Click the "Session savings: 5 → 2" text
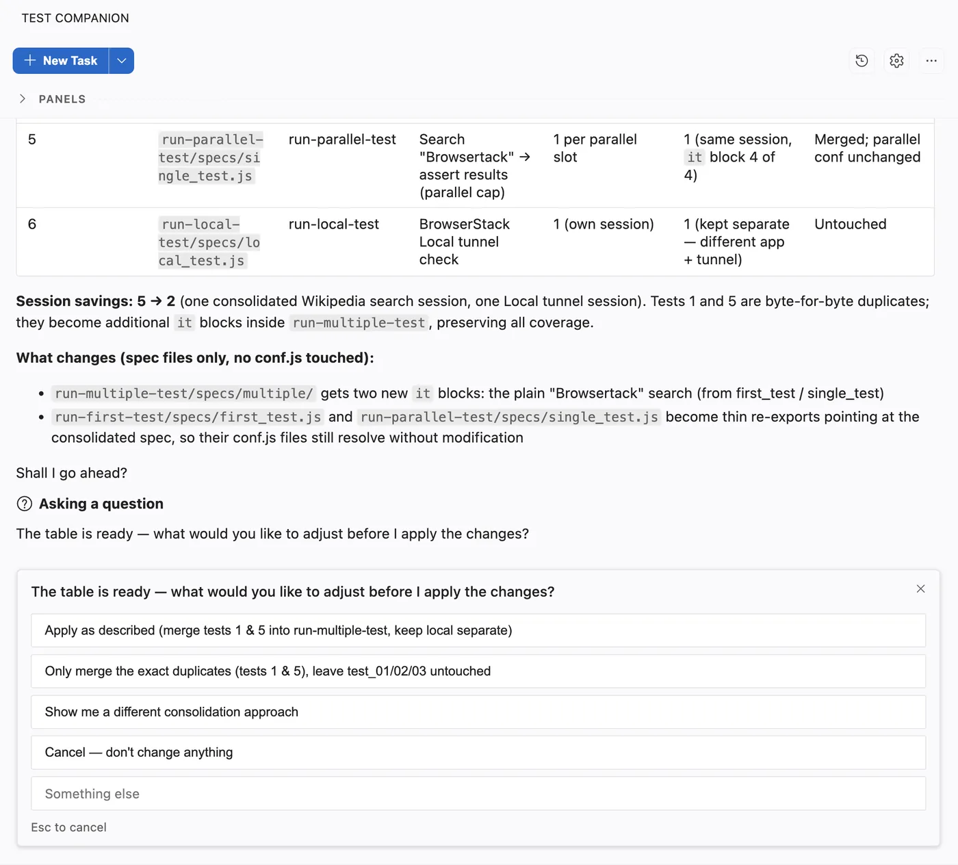 (x=96, y=301)
